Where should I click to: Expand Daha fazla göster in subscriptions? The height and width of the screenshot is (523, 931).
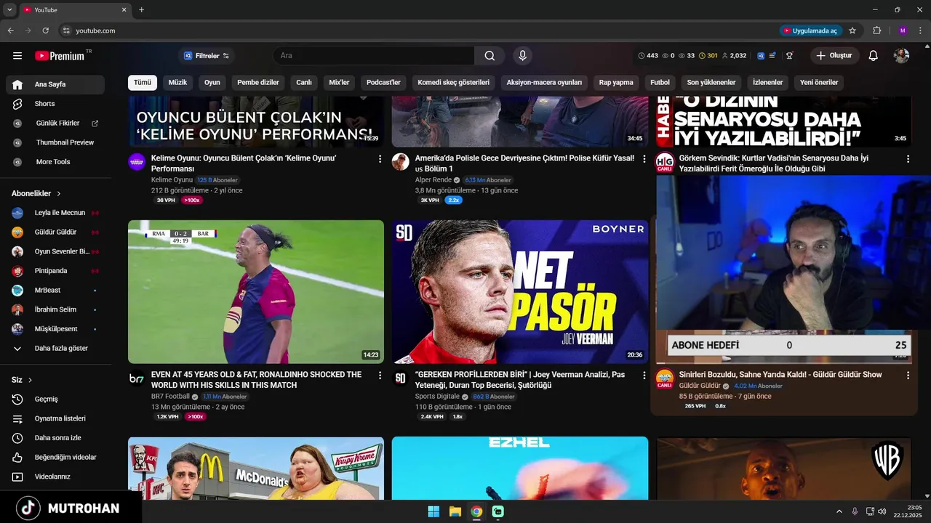pos(55,348)
